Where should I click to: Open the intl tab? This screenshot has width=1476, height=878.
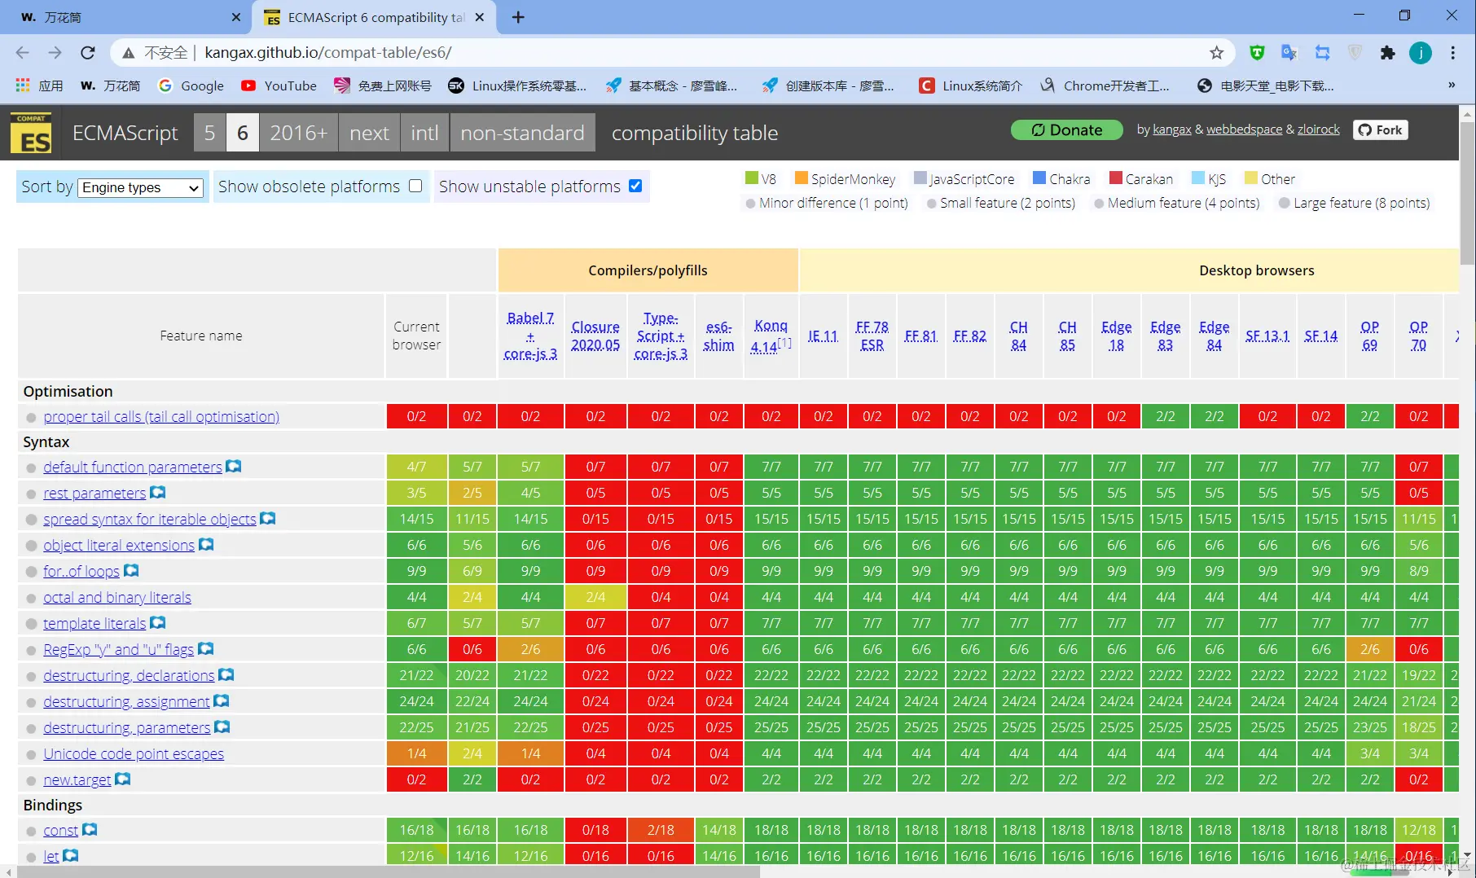point(424,133)
